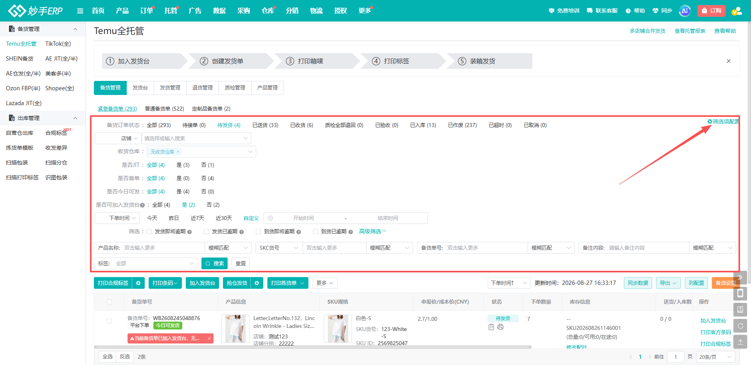Click the user avatar icon

coord(737,11)
